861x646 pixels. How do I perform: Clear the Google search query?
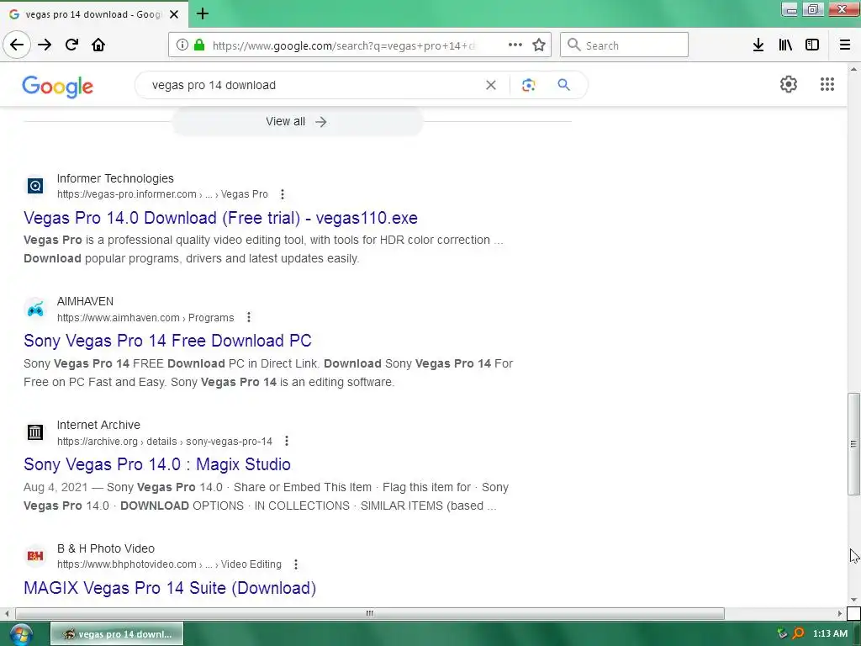[491, 85]
